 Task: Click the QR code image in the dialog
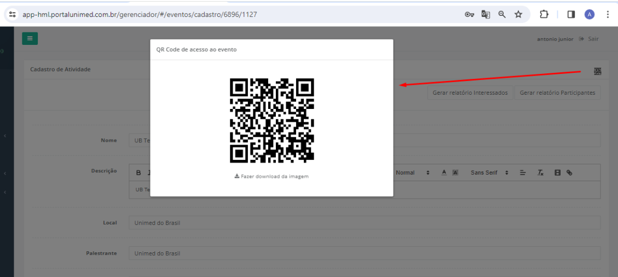[272, 120]
